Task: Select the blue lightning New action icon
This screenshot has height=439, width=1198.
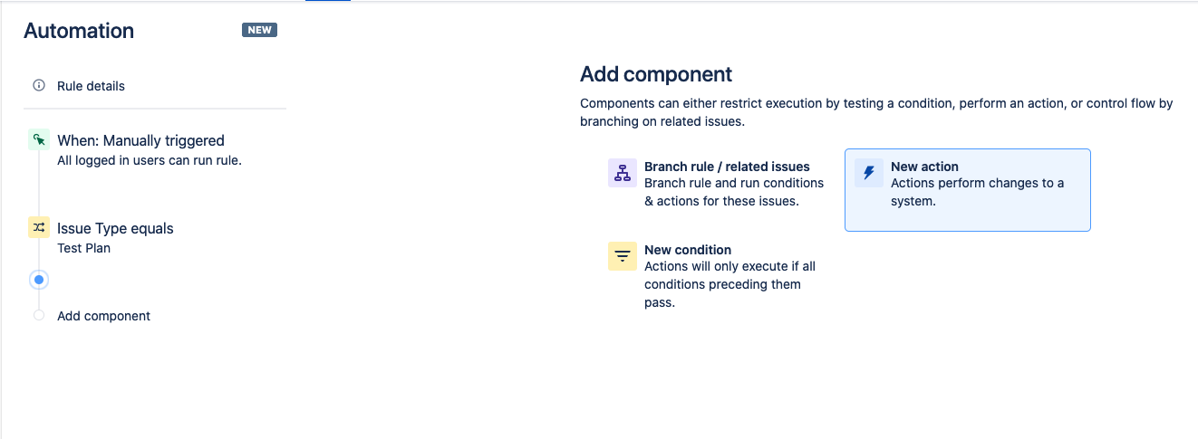Action: pyautogui.click(x=869, y=173)
